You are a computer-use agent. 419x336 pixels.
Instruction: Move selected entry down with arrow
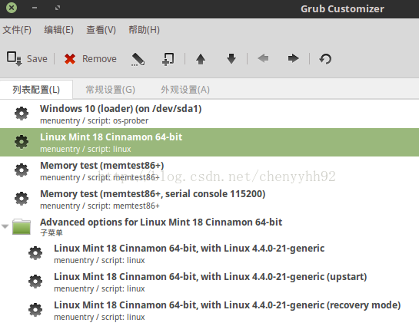[x=231, y=58]
